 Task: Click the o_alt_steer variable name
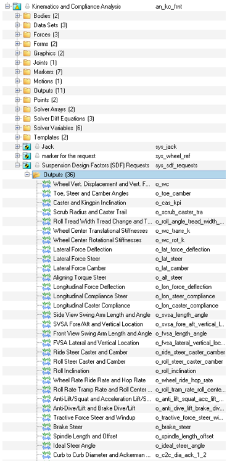169,277
